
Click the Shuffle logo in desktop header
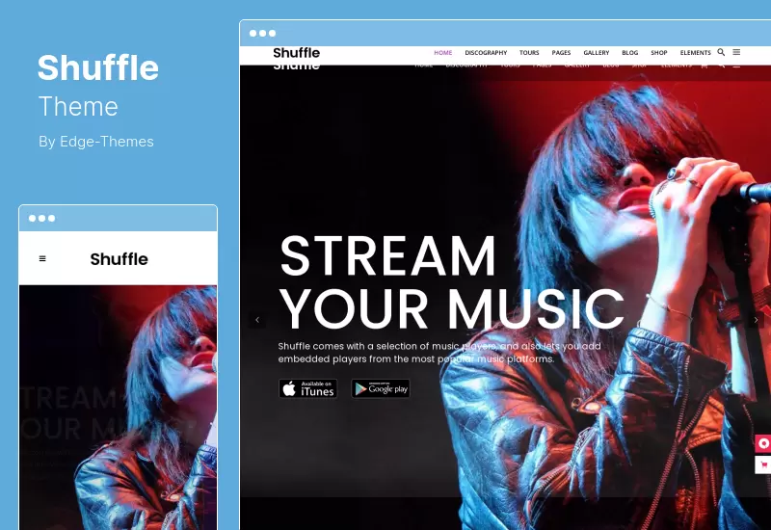(x=296, y=53)
